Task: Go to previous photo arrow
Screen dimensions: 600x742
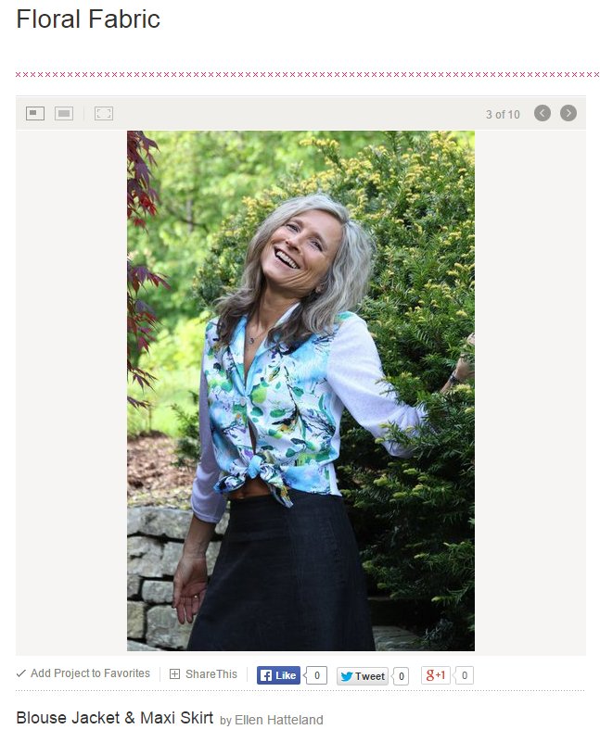Action: click(543, 114)
